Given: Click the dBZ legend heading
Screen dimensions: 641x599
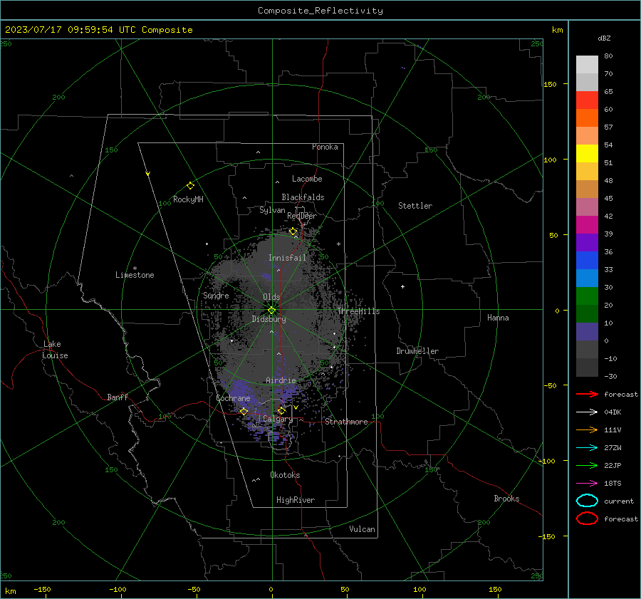Looking at the screenshot, I should coord(604,38).
